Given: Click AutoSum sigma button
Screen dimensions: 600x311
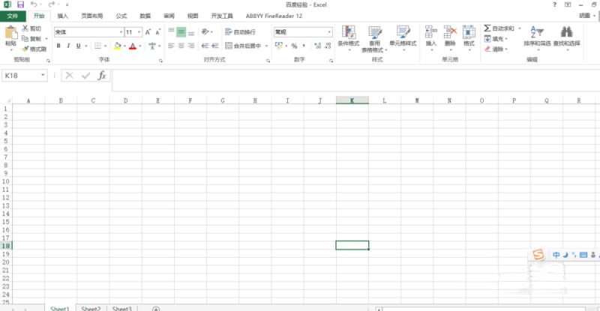Looking at the screenshot, I should tap(499, 28).
